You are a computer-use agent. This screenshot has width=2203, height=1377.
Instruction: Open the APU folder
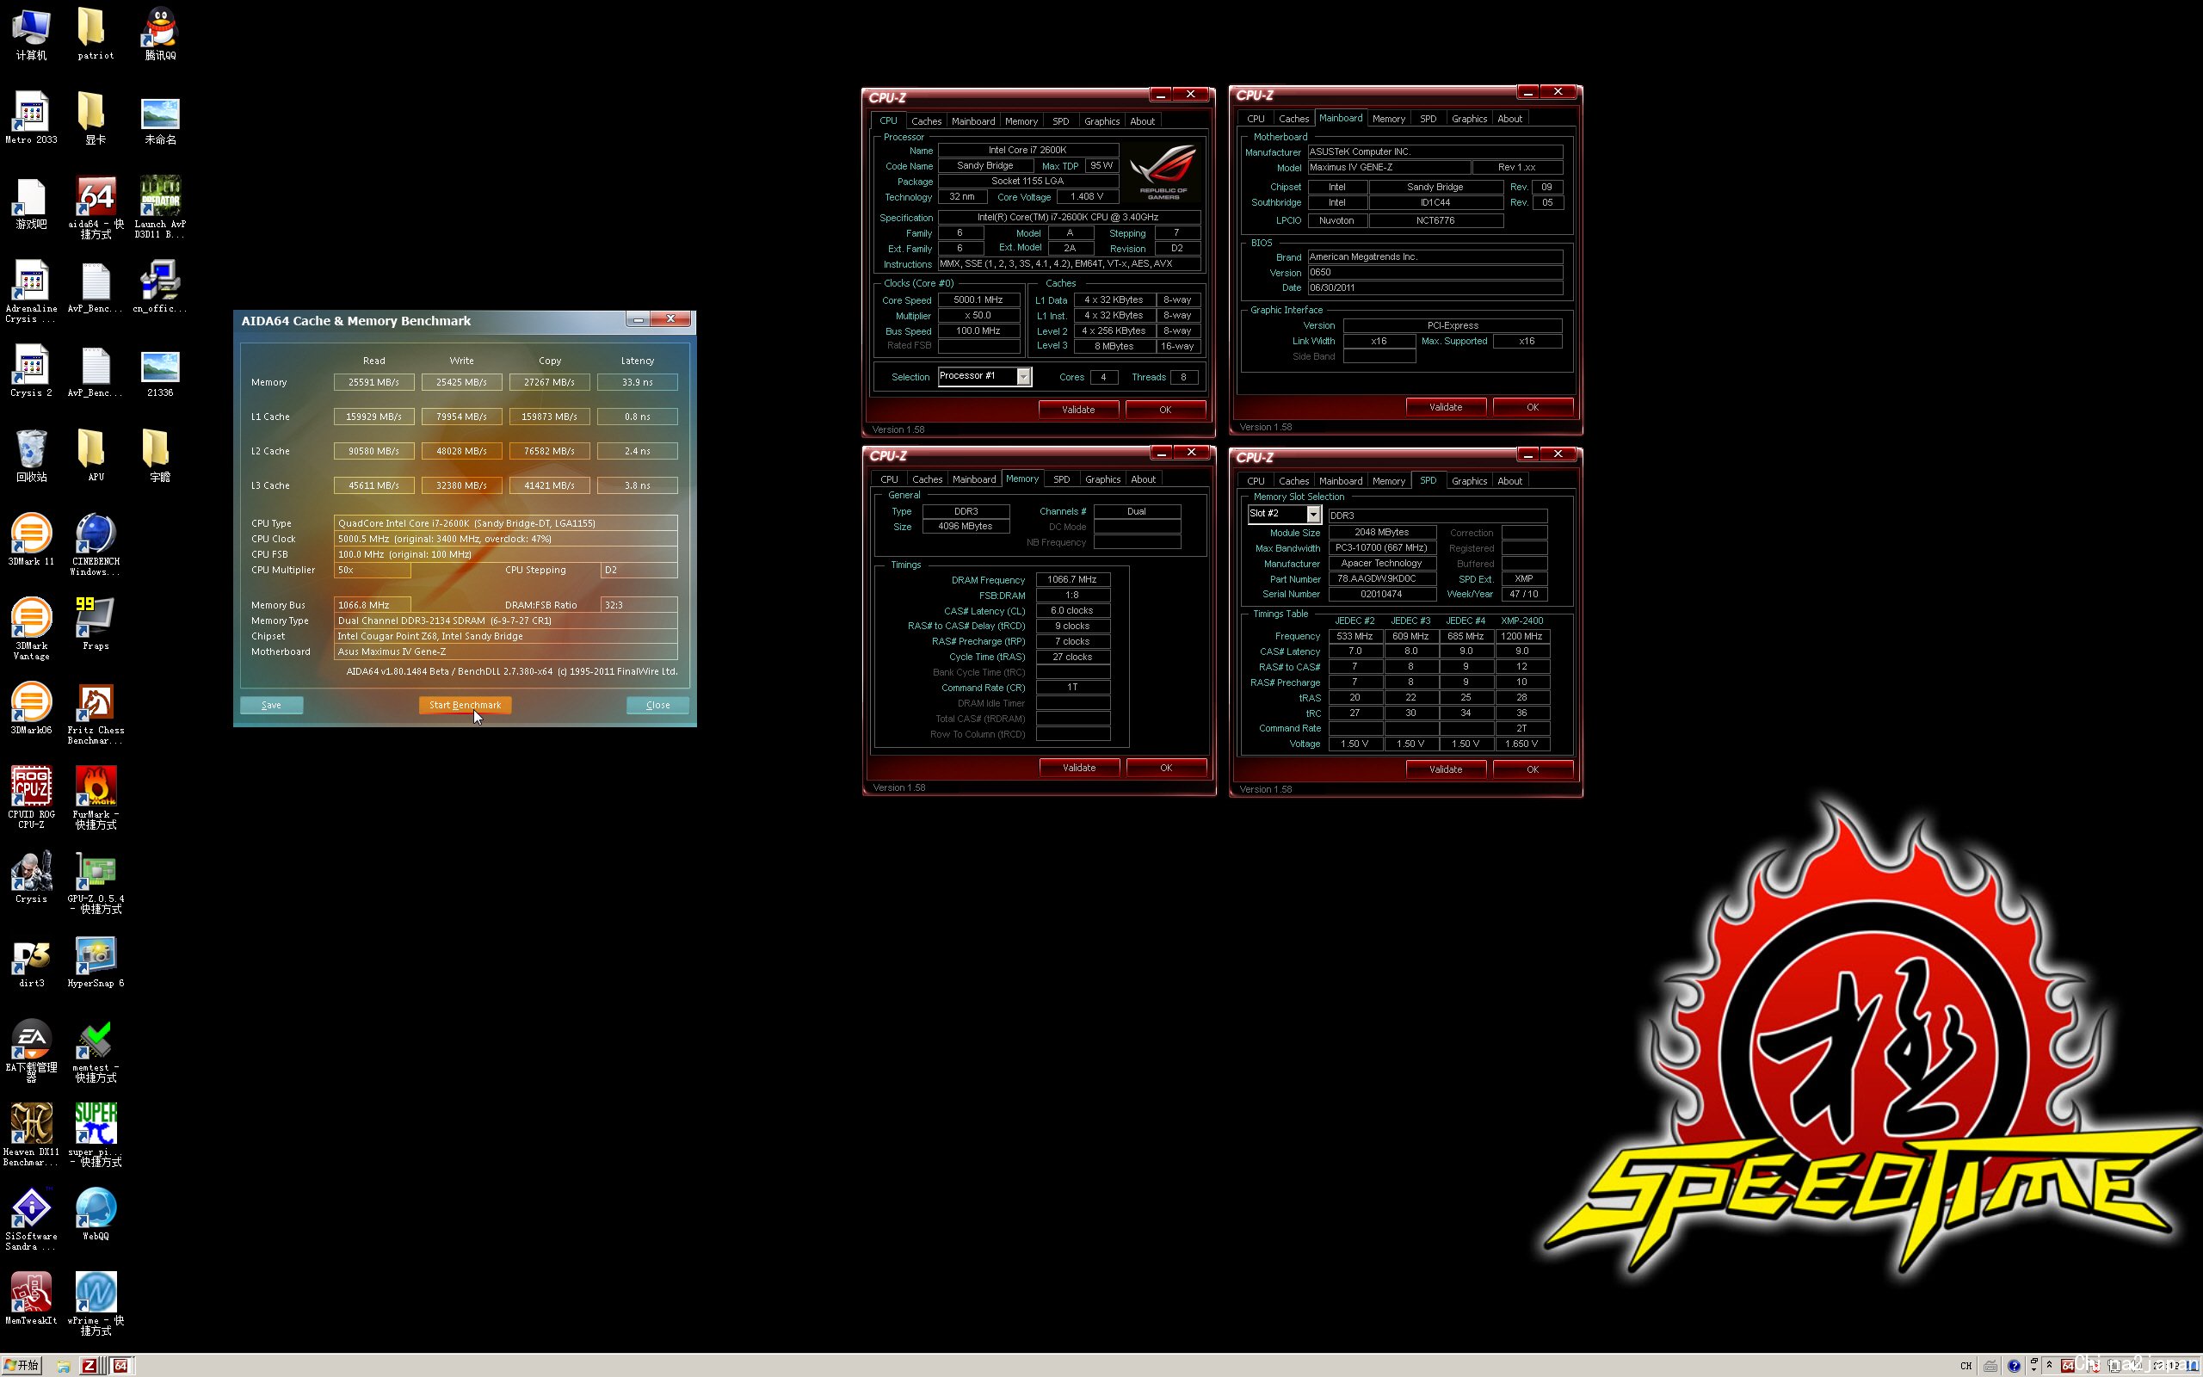point(96,455)
